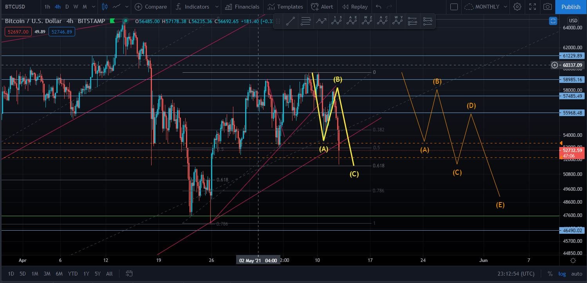
Task: Set range to 1M
Action: click(35, 274)
